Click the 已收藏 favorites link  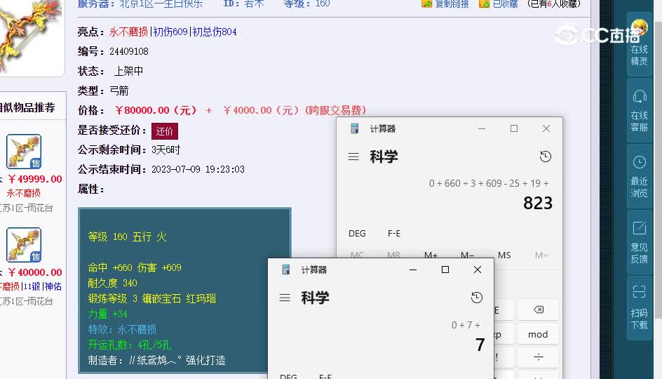click(505, 4)
